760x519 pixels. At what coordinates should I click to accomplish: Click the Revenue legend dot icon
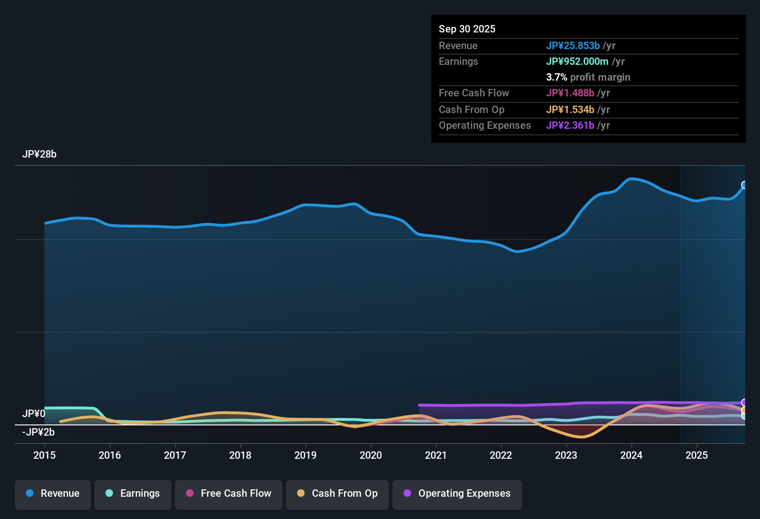click(x=30, y=494)
